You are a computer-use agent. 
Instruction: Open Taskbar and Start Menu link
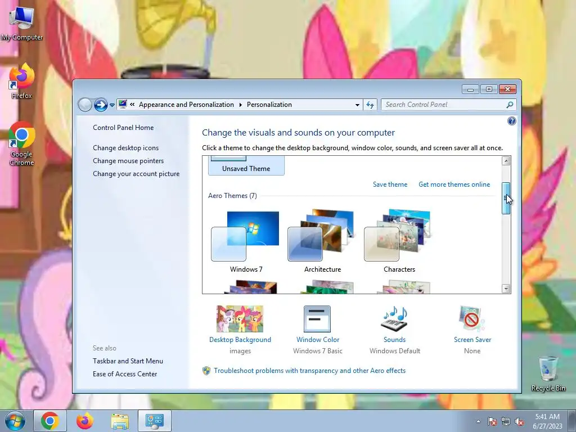128,361
